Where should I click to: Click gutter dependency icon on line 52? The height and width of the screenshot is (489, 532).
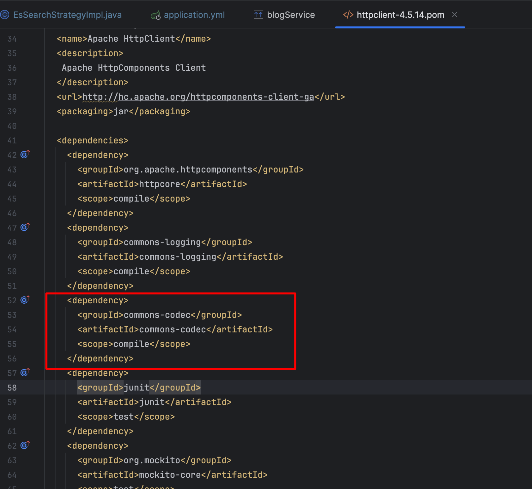[x=25, y=300]
